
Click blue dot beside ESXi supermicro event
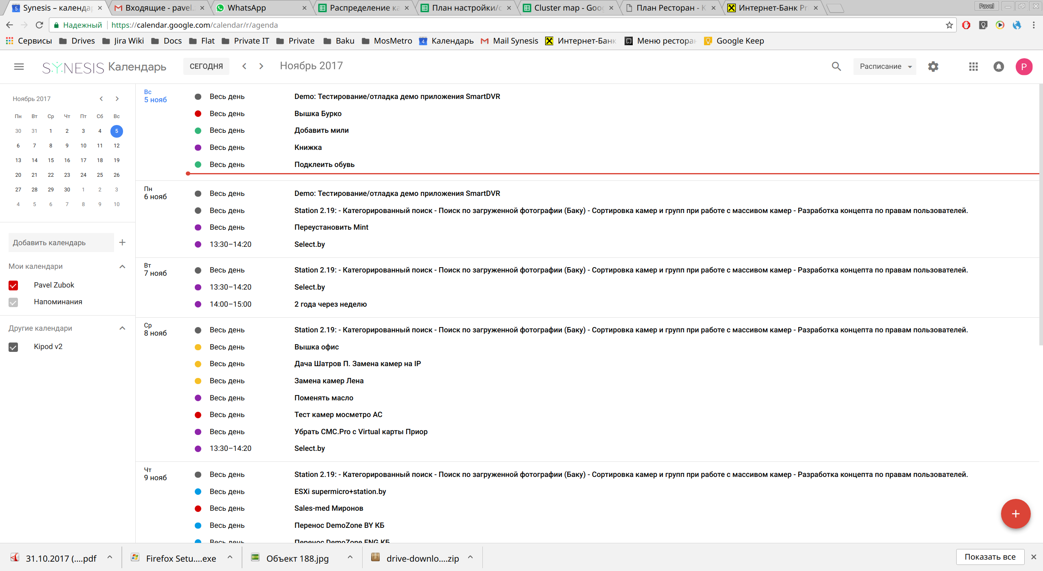[198, 492]
